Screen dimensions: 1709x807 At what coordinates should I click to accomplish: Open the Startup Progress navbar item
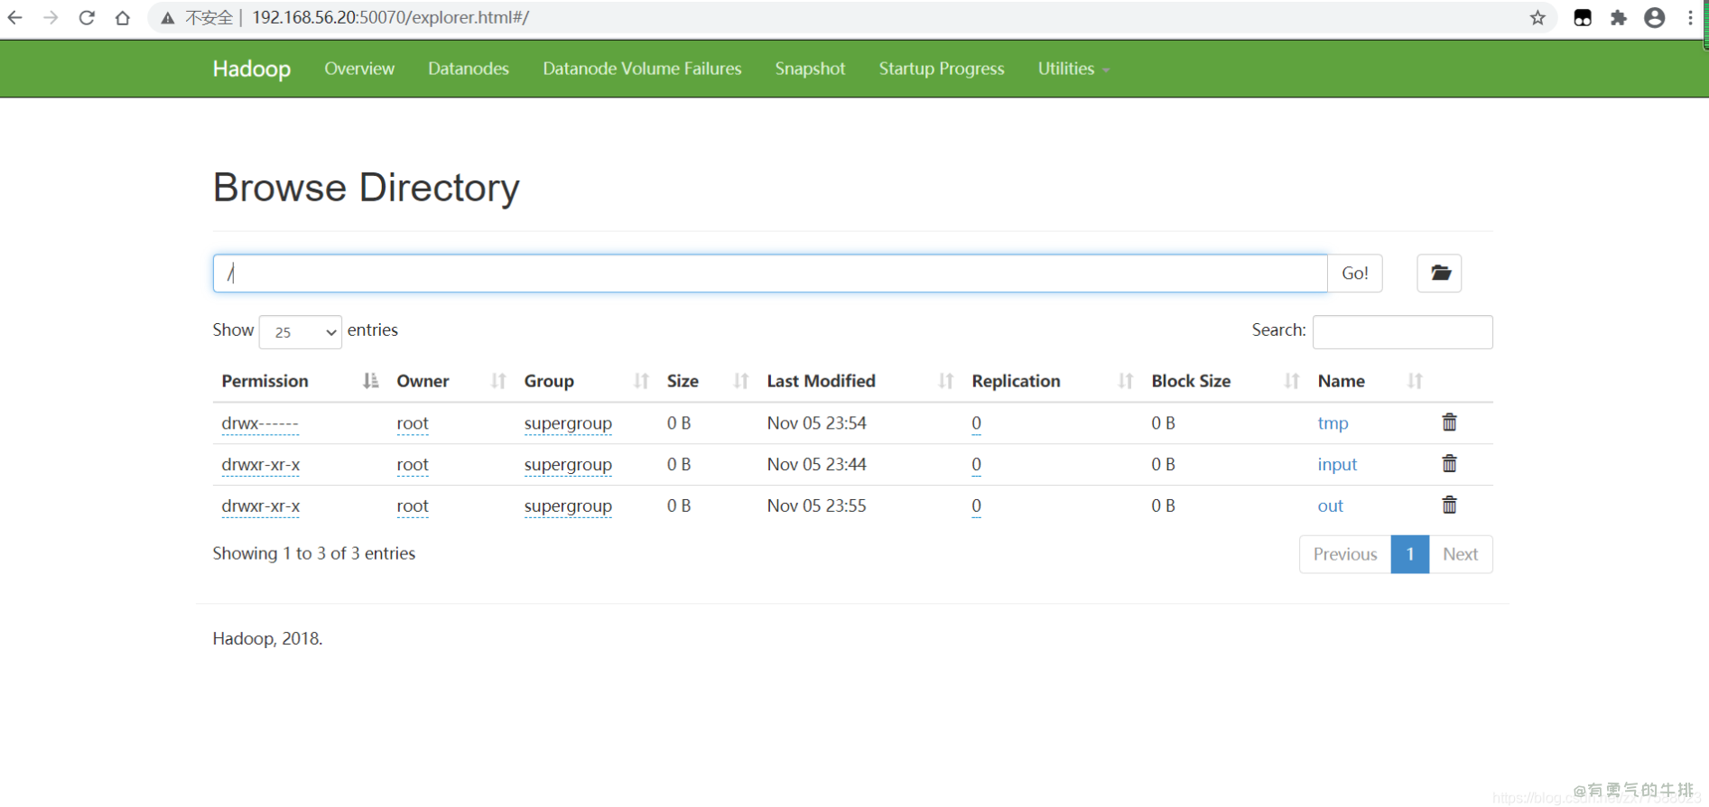pyautogui.click(x=942, y=69)
